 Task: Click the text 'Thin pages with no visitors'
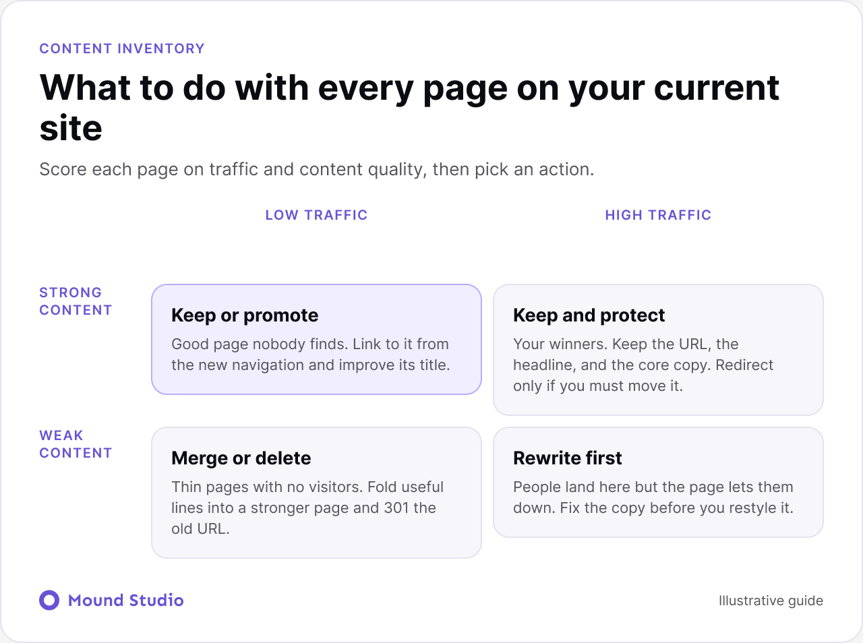pyautogui.click(x=307, y=508)
